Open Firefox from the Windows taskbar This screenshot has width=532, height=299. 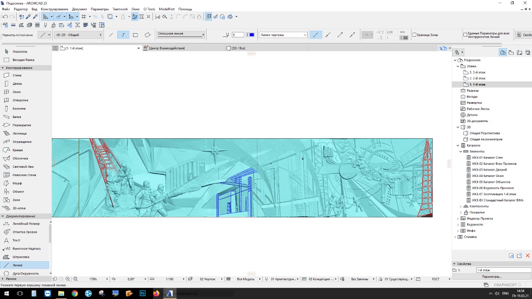pyautogui.click(x=156, y=293)
